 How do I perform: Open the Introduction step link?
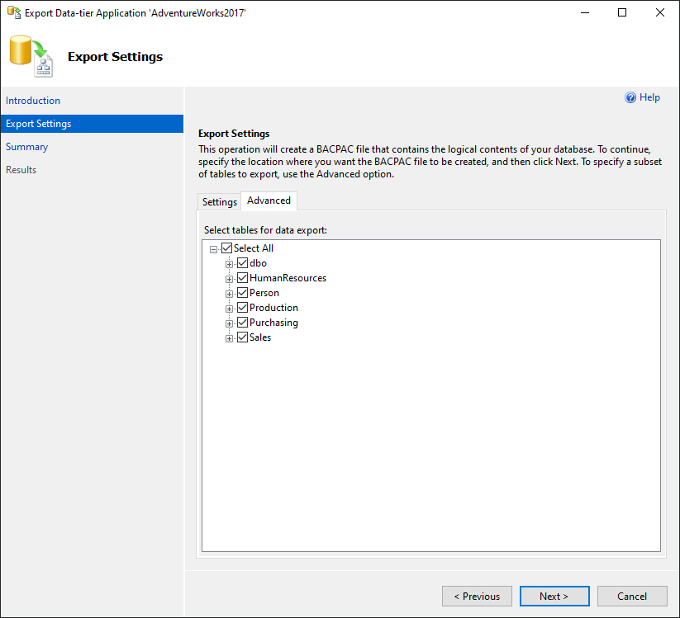coord(33,101)
